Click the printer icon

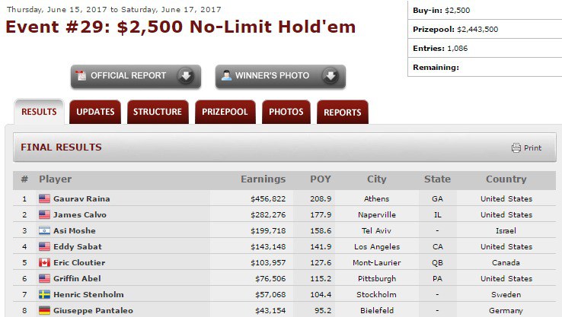coord(516,148)
